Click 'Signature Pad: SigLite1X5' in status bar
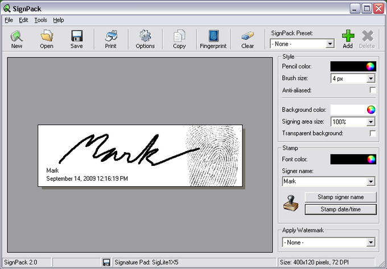 pos(146,262)
